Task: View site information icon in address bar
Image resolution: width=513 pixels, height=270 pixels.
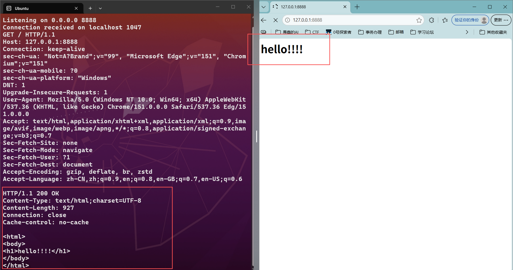Action: (x=287, y=20)
